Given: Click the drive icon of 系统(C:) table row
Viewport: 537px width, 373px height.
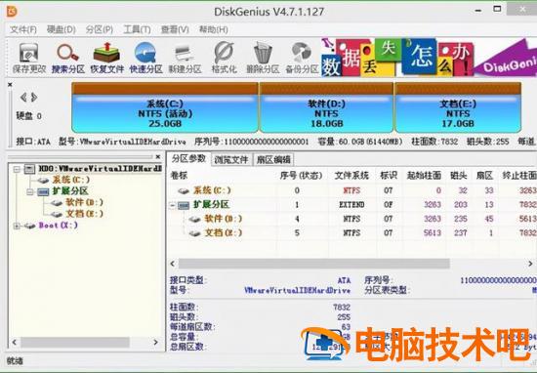Looking at the screenshot, I should (x=184, y=190).
